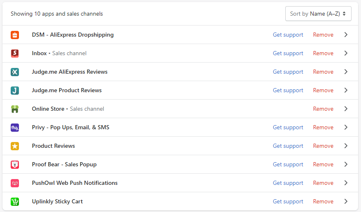
Task: Expand the Online Store row chevron
Action: (x=346, y=109)
